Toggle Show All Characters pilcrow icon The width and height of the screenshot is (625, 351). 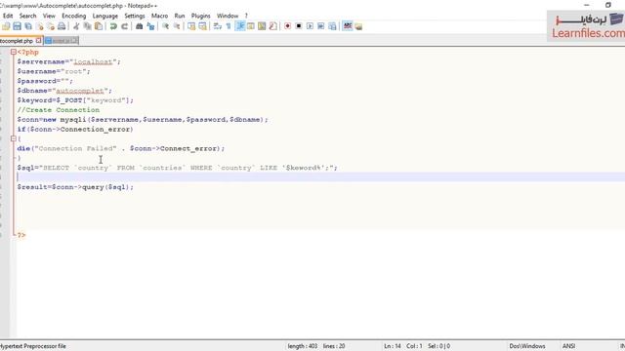(229, 26)
